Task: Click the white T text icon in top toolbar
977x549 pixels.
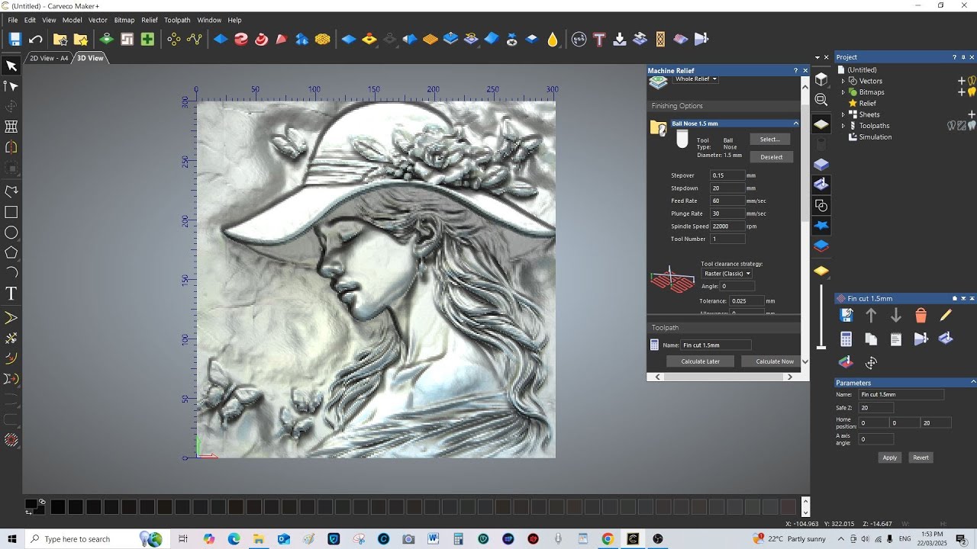Action: (x=599, y=39)
